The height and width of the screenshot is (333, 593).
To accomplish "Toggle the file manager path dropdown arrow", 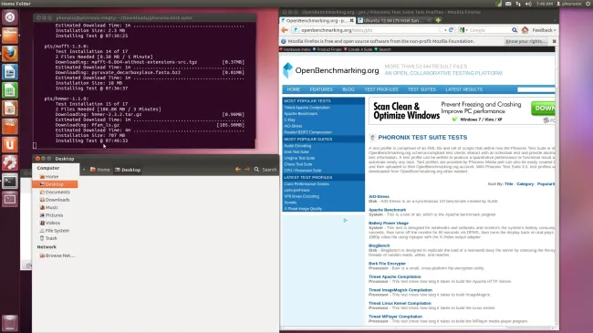I will (x=84, y=170).
